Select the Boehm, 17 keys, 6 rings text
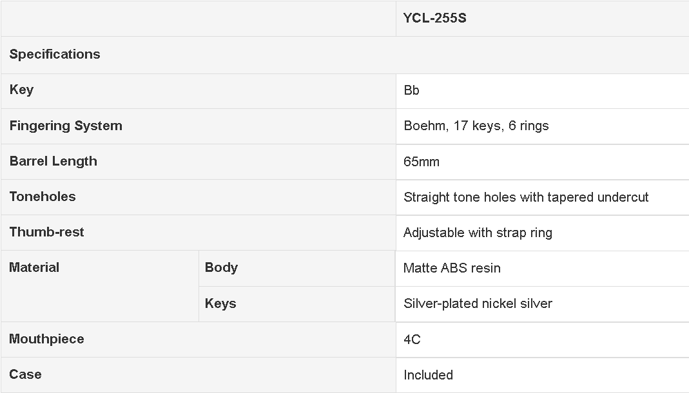The width and height of the screenshot is (689, 393). tap(476, 126)
